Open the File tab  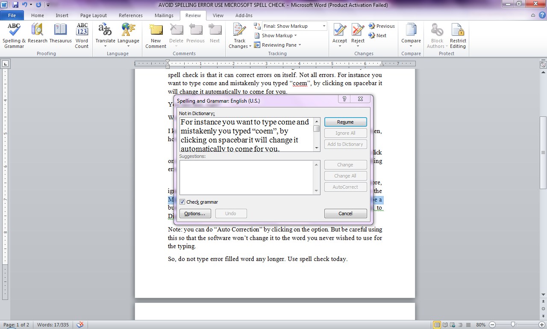(12, 15)
